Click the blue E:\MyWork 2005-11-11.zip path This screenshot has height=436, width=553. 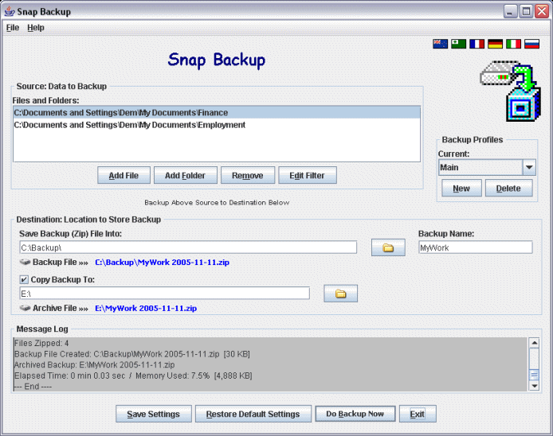[x=146, y=308]
